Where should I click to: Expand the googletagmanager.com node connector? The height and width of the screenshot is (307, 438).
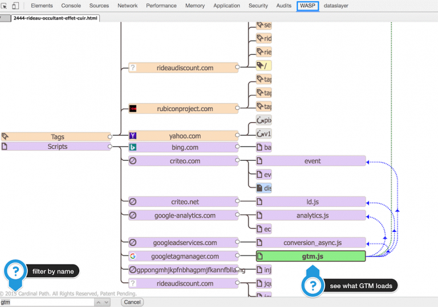tap(238, 256)
